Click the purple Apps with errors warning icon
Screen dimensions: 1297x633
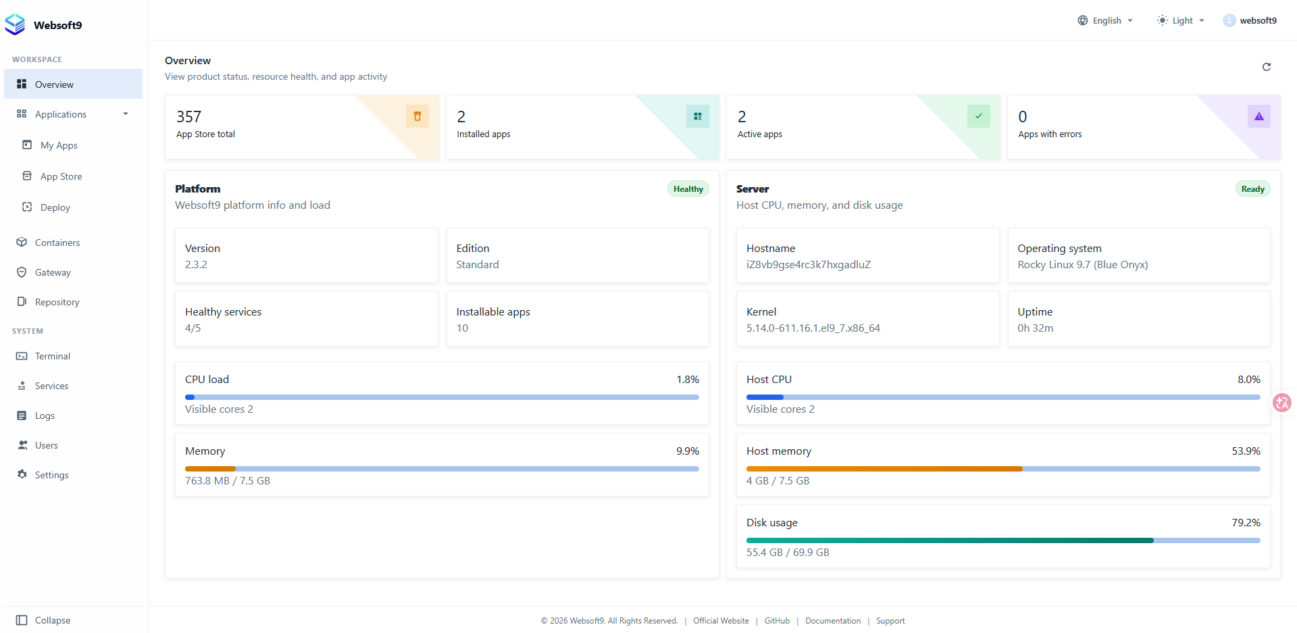[x=1259, y=116]
